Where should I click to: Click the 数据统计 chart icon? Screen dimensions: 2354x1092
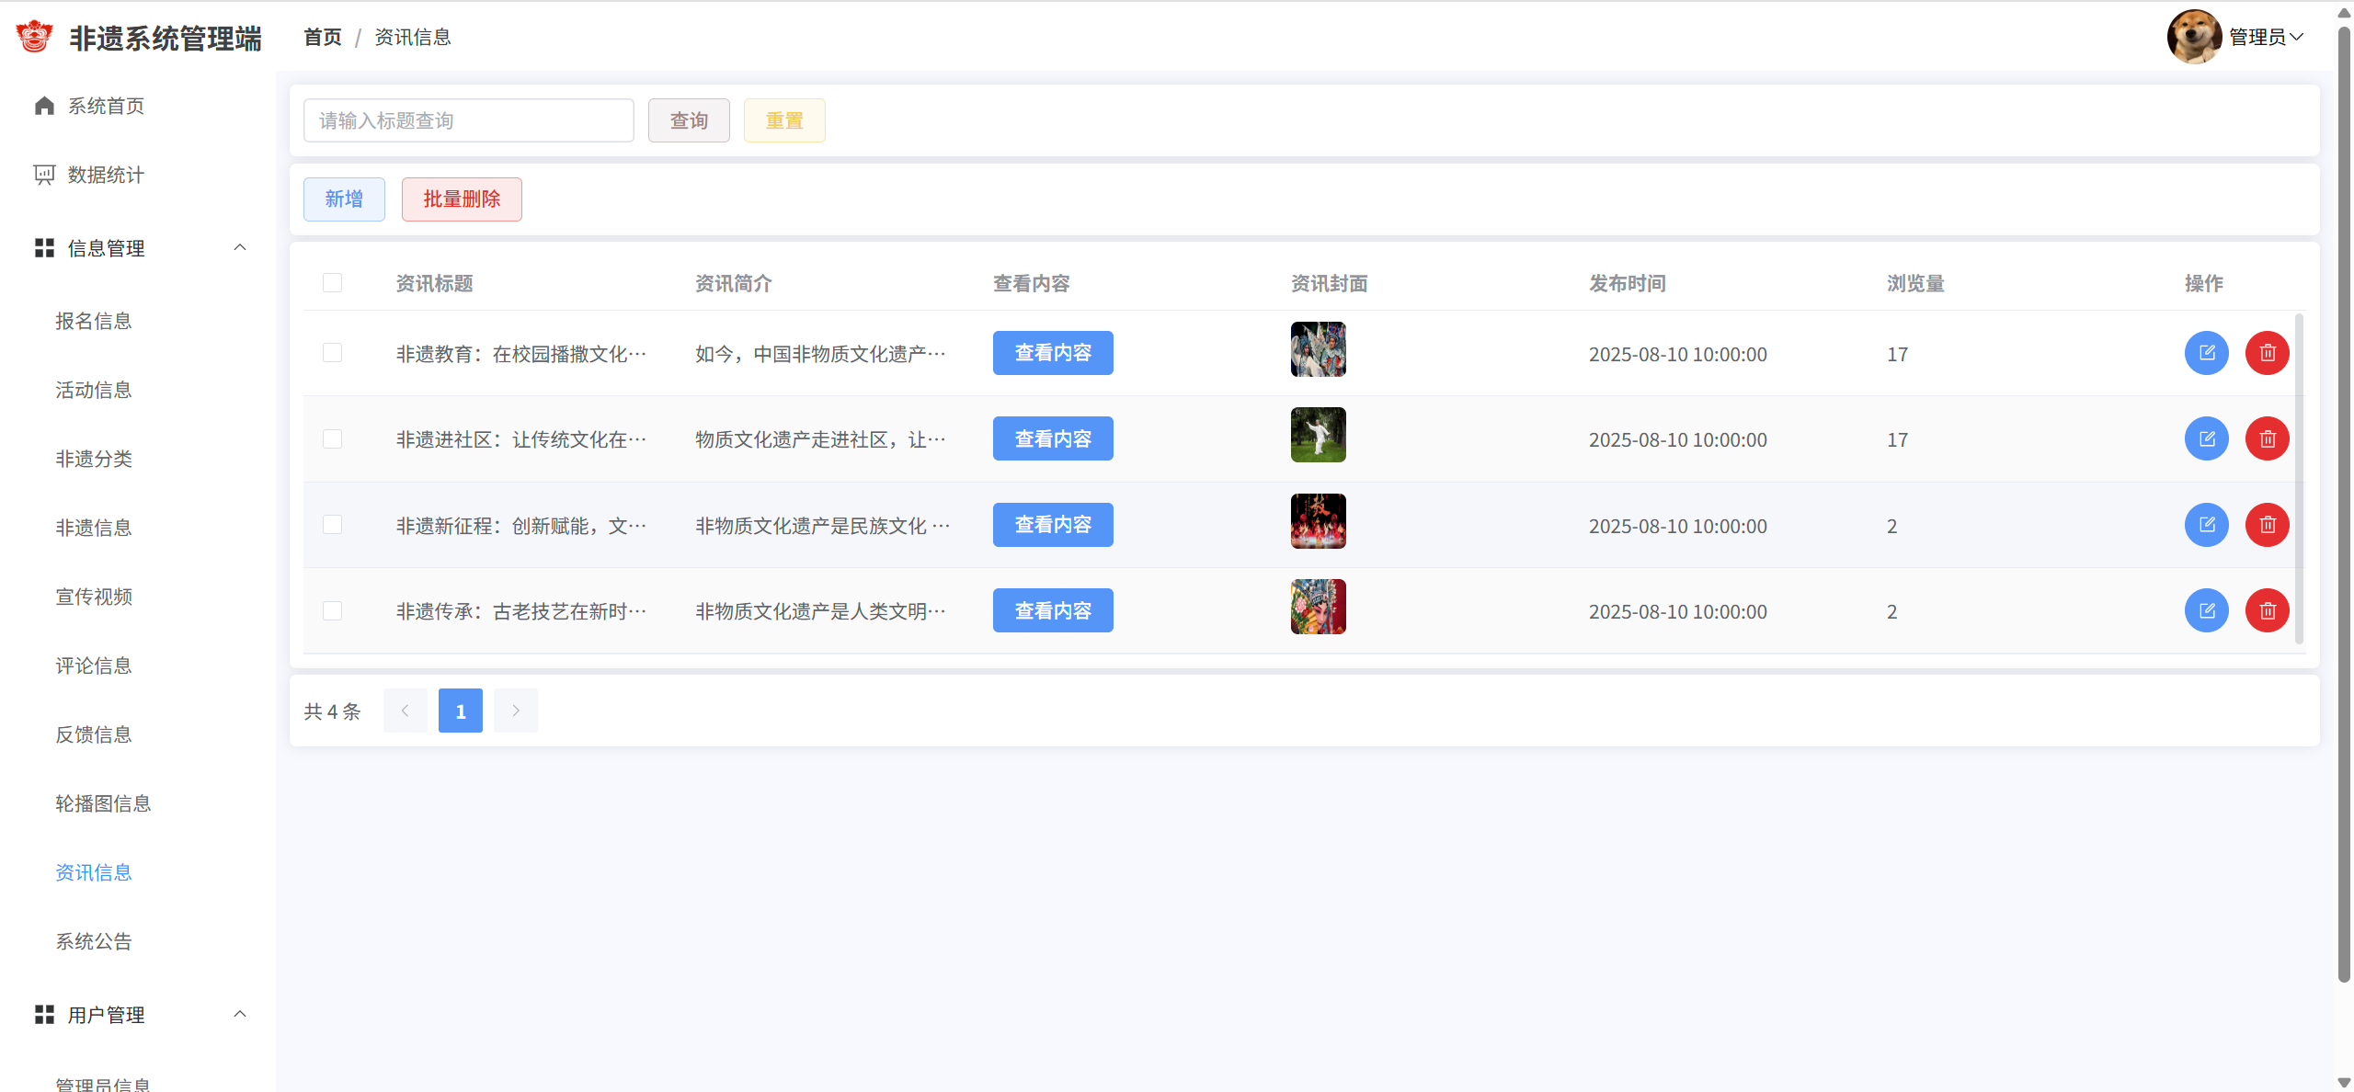click(x=44, y=175)
